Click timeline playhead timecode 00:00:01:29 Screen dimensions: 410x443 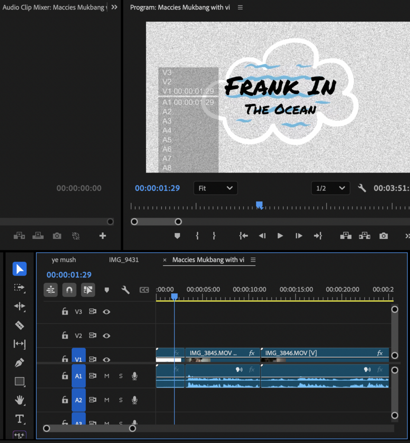pos(69,275)
